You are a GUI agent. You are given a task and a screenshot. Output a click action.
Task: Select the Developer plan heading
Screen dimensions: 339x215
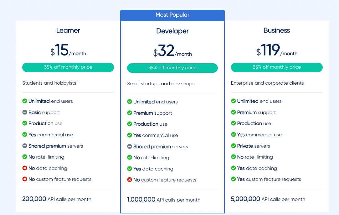click(x=172, y=31)
